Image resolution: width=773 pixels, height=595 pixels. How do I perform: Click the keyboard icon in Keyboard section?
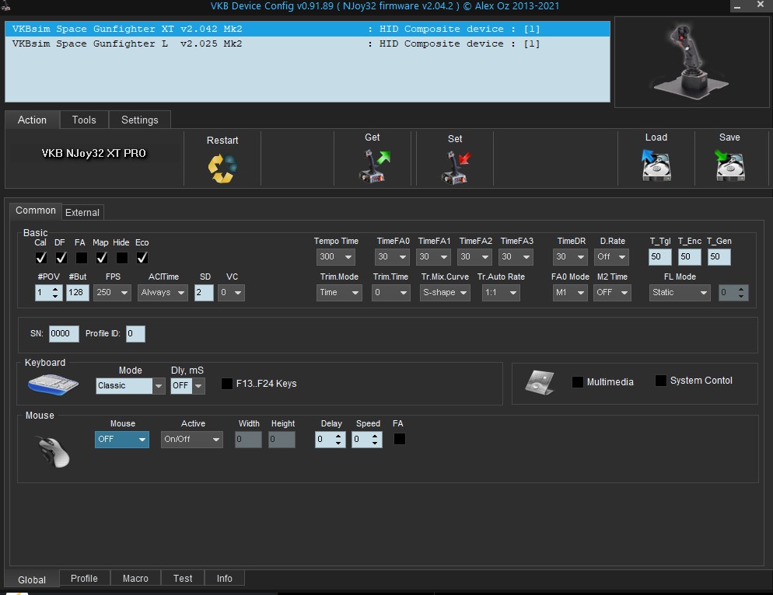tap(53, 384)
